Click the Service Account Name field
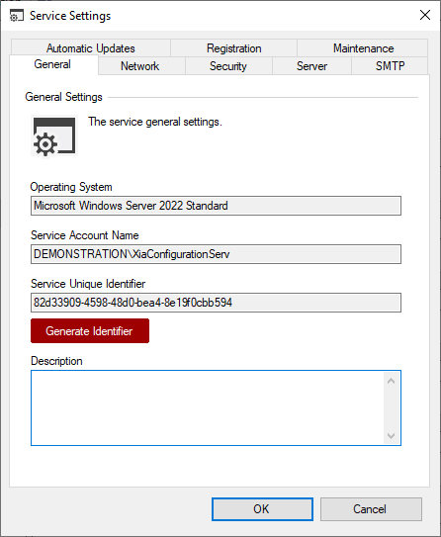 click(x=216, y=254)
